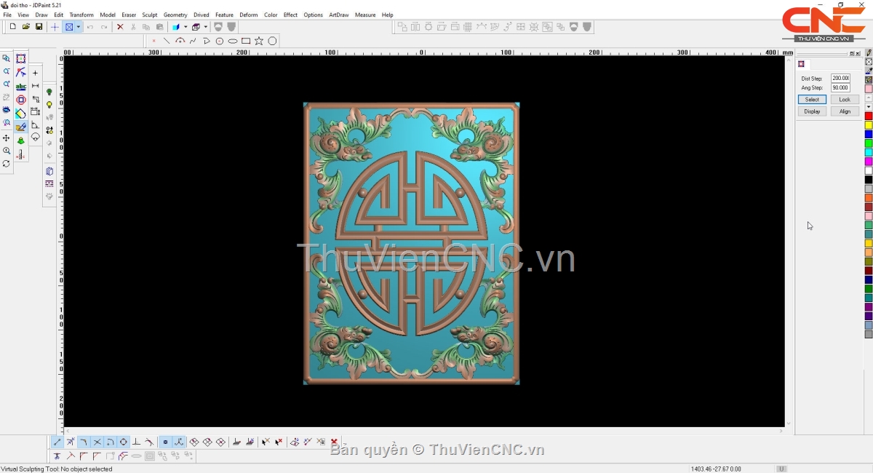Pick the yellow color swatch
Image resolution: width=873 pixels, height=473 pixels.
(869, 125)
